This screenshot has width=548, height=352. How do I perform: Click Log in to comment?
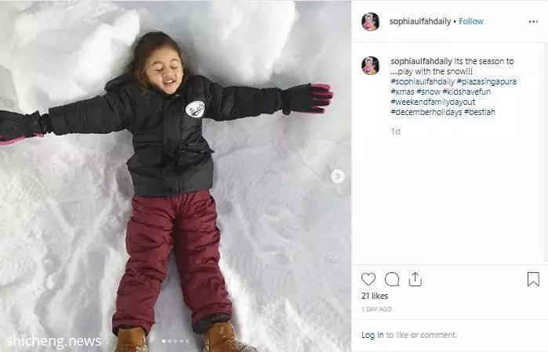(x=372, y=335)
